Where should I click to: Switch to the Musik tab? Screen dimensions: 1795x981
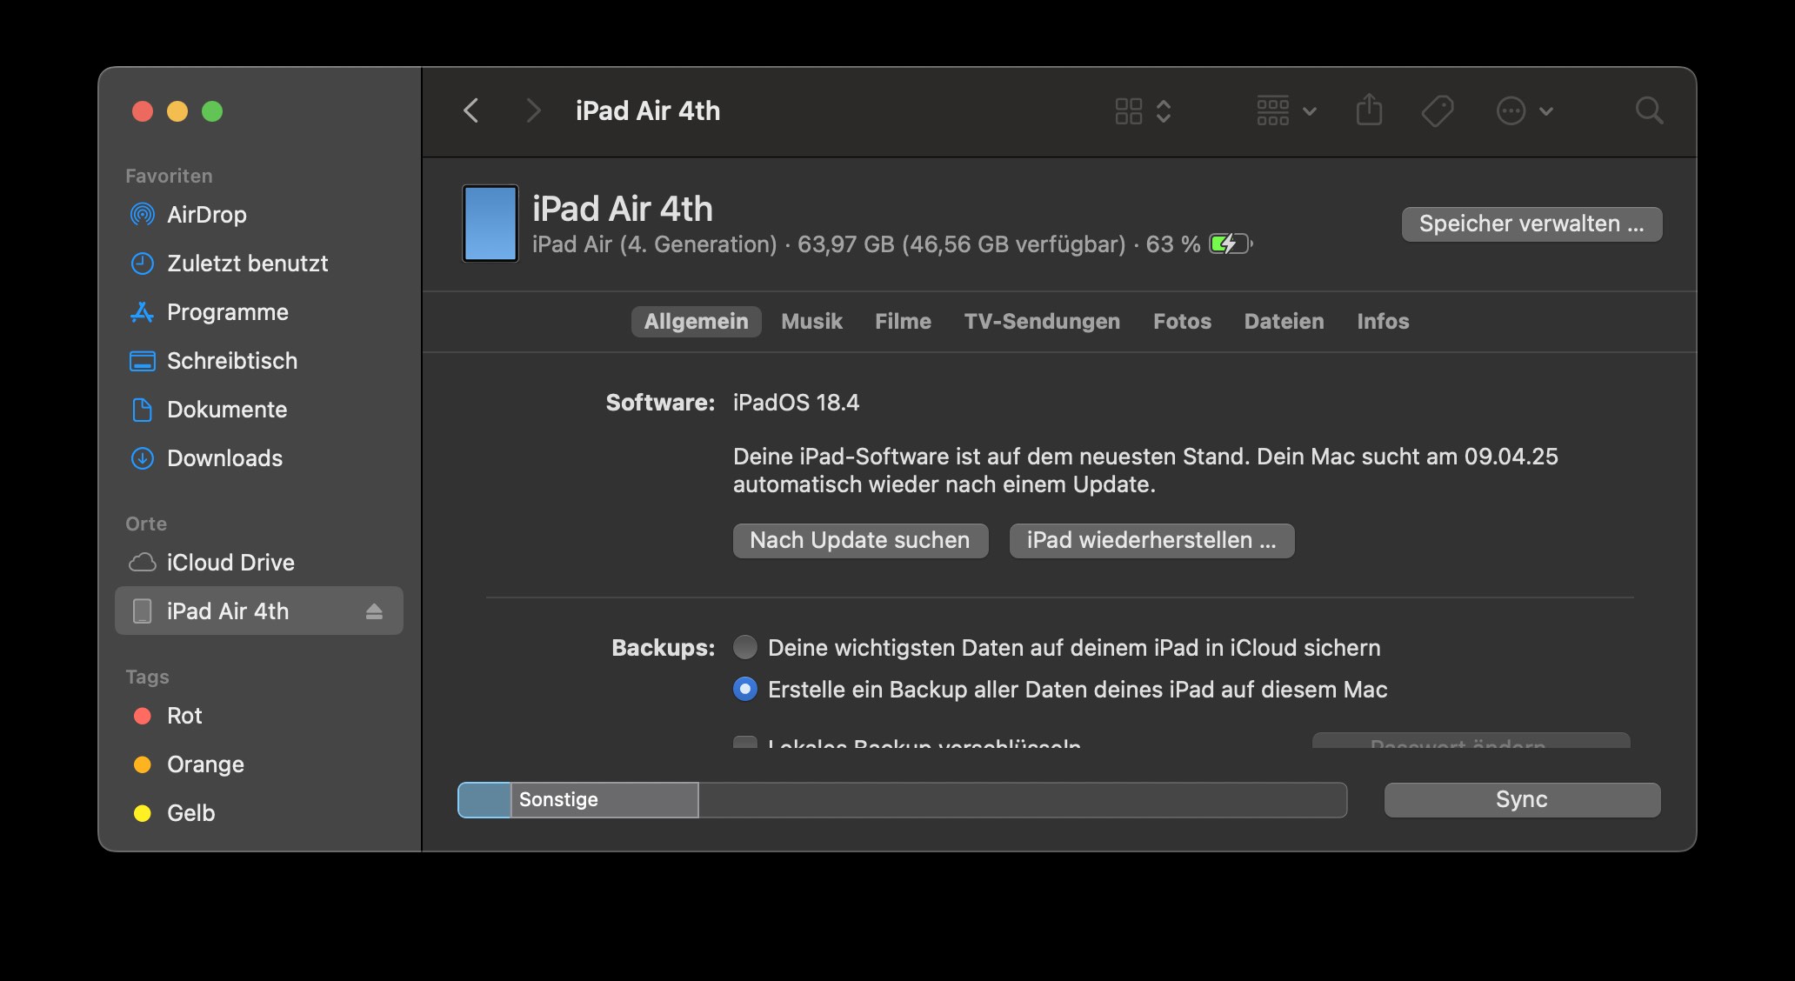coord(811,322)
